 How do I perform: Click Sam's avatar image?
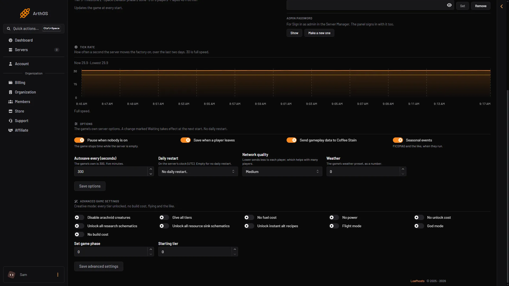pos(12,275)
